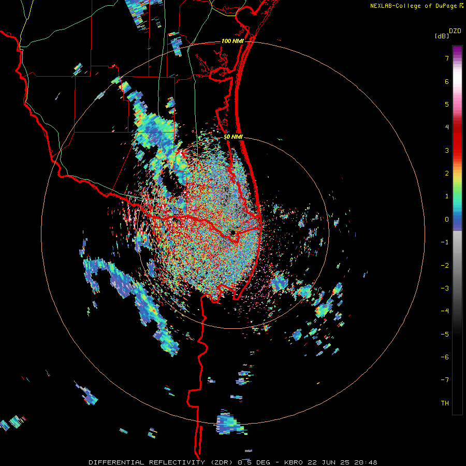The height and width of the screenshot is (466, 466).
Task: Click the 2 value on the color scale
Action: coord(447,173)
